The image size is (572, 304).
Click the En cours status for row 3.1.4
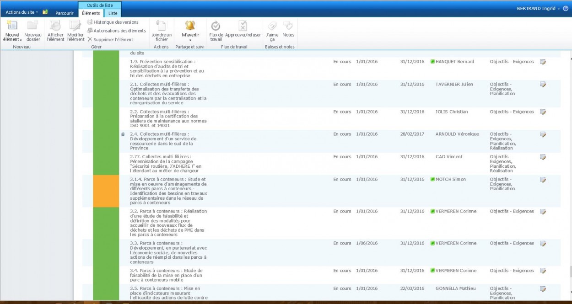point(342,179)
